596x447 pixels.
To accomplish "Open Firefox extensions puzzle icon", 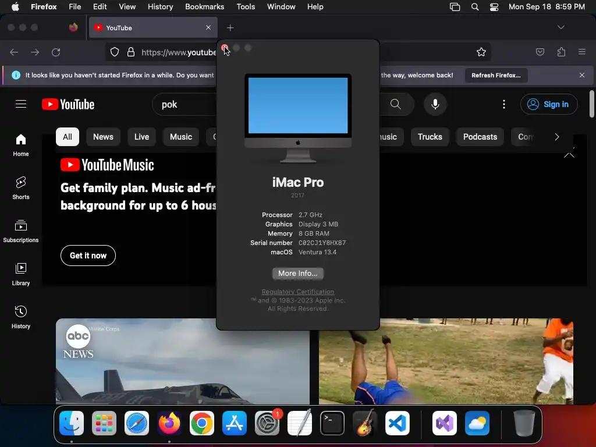I will [x=561, y=52].
